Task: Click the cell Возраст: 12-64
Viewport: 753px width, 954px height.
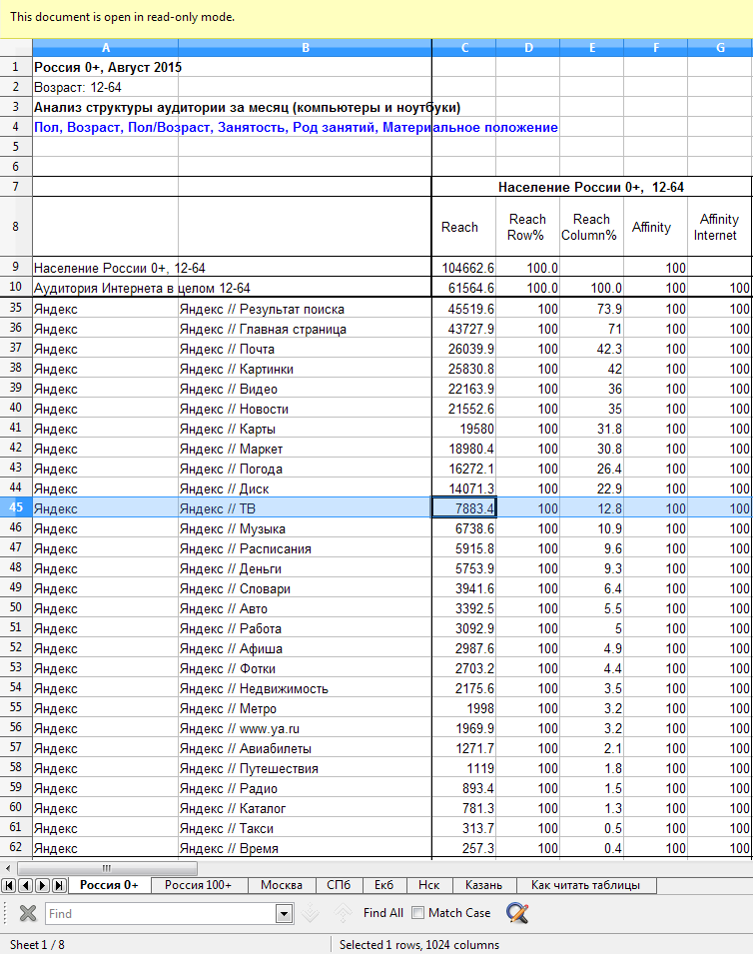Action: pyautogui.click(x=77, y=88)
